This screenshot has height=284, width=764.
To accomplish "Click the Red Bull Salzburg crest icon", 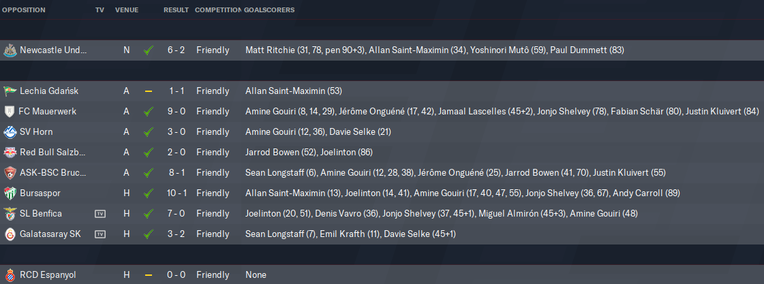I will (x=9, y=153).
